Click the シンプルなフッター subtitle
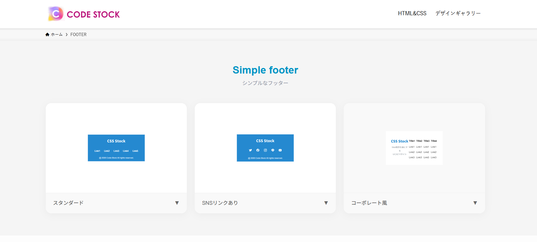Screen dimensions: 537x242 pyautogui.click(x=265, y=83)
